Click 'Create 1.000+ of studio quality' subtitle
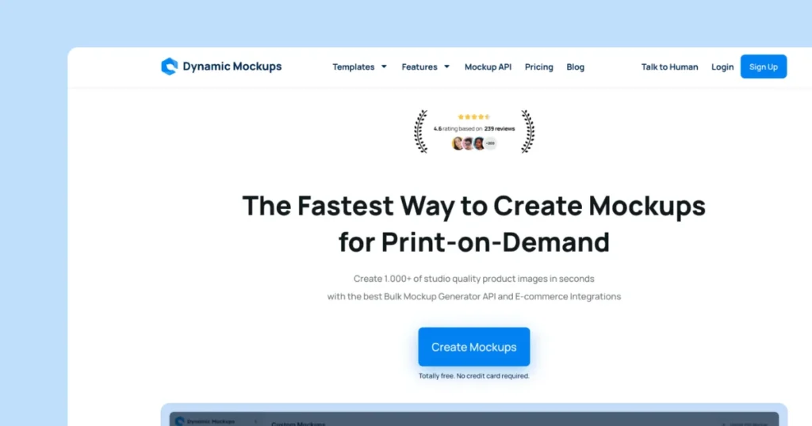 click(474, 279)
